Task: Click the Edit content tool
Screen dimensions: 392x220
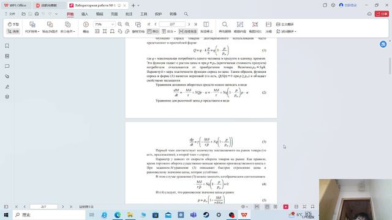Action: point(239,28)
